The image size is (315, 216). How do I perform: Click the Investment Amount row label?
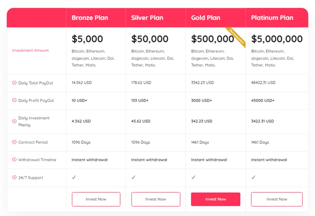point(30,50)
